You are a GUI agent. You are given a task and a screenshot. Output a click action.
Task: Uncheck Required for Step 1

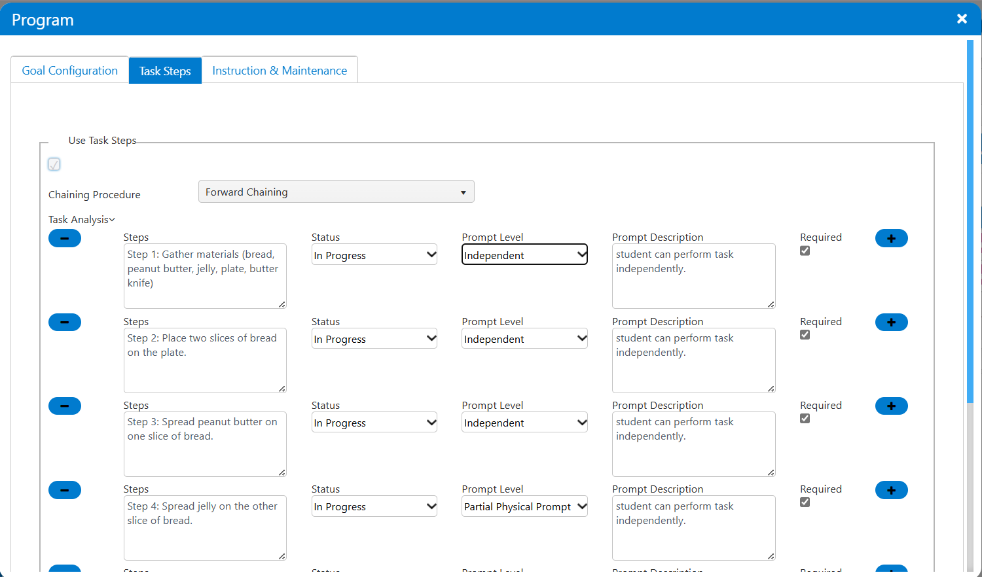(805, 251)
